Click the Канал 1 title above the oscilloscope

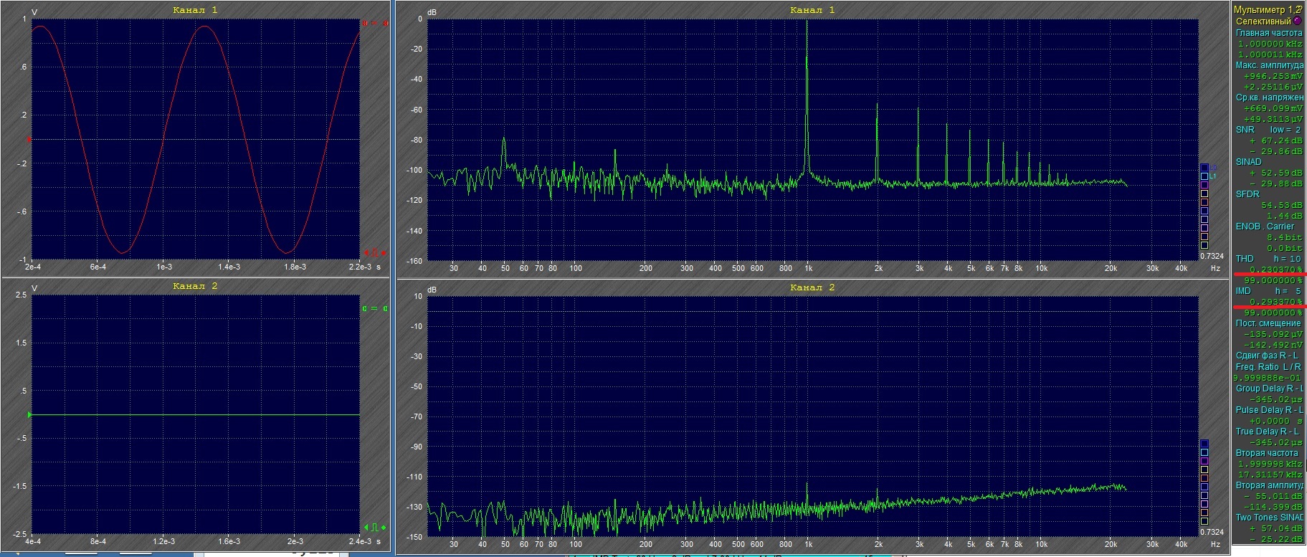pyautogui.click(x=195, y=10)
